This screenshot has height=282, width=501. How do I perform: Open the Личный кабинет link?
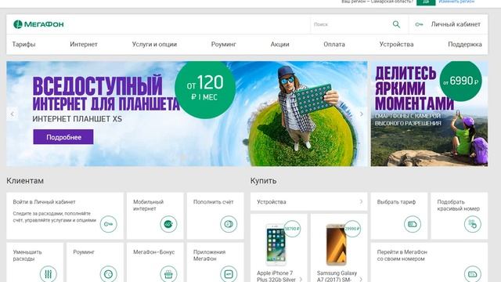pos(456,24)
